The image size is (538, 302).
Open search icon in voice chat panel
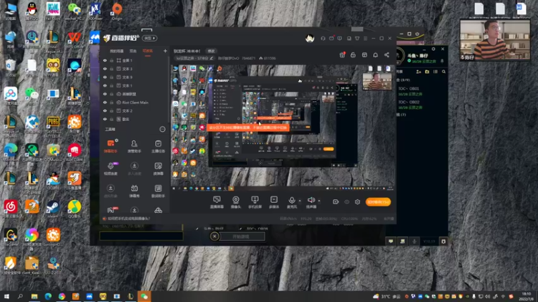[444, 72]
